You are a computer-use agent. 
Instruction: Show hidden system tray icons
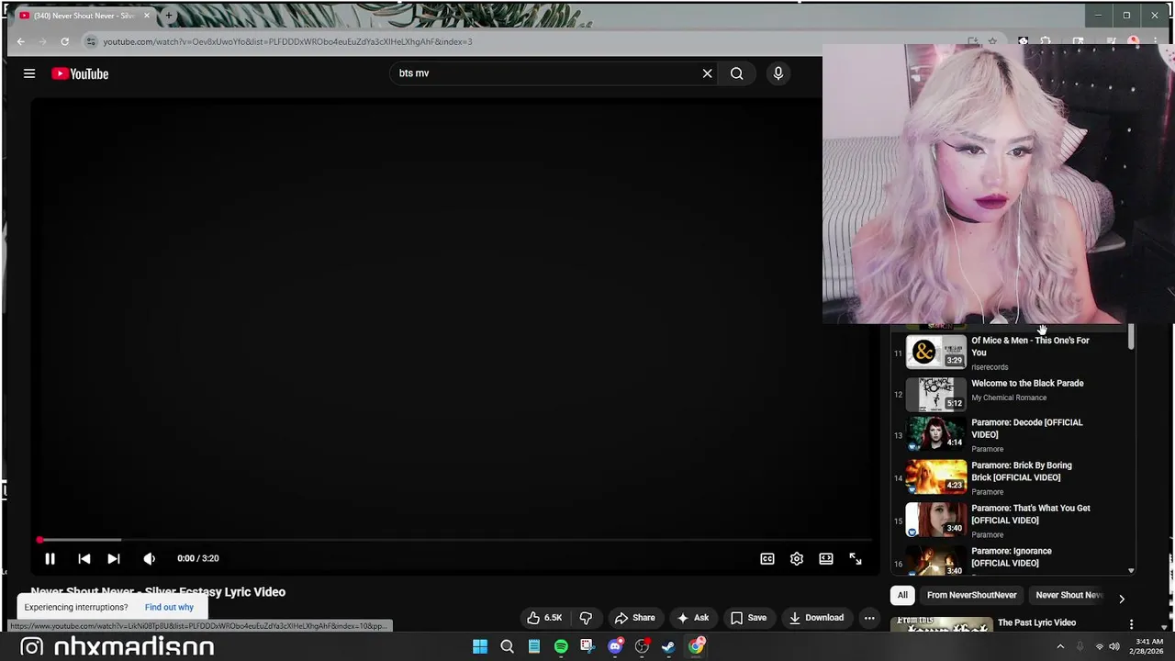pyautogui.click(x=1060, y=646)
